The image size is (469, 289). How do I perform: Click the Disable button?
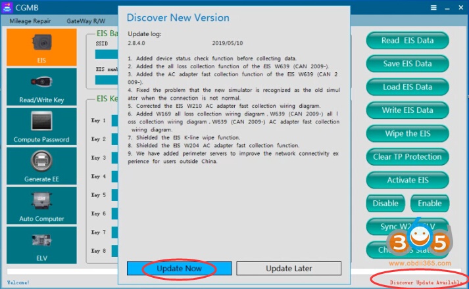(x=385, y=204)
